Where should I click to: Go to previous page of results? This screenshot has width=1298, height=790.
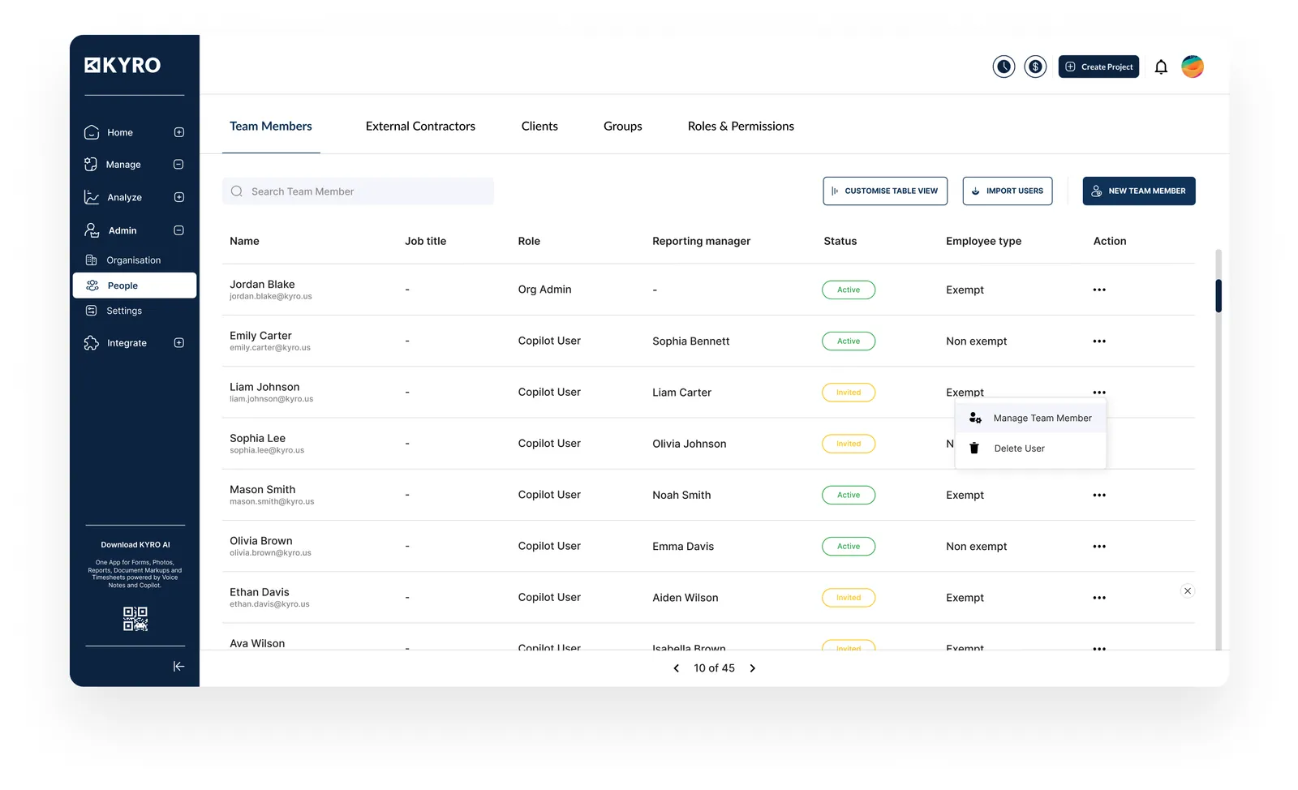pos(677,668)
